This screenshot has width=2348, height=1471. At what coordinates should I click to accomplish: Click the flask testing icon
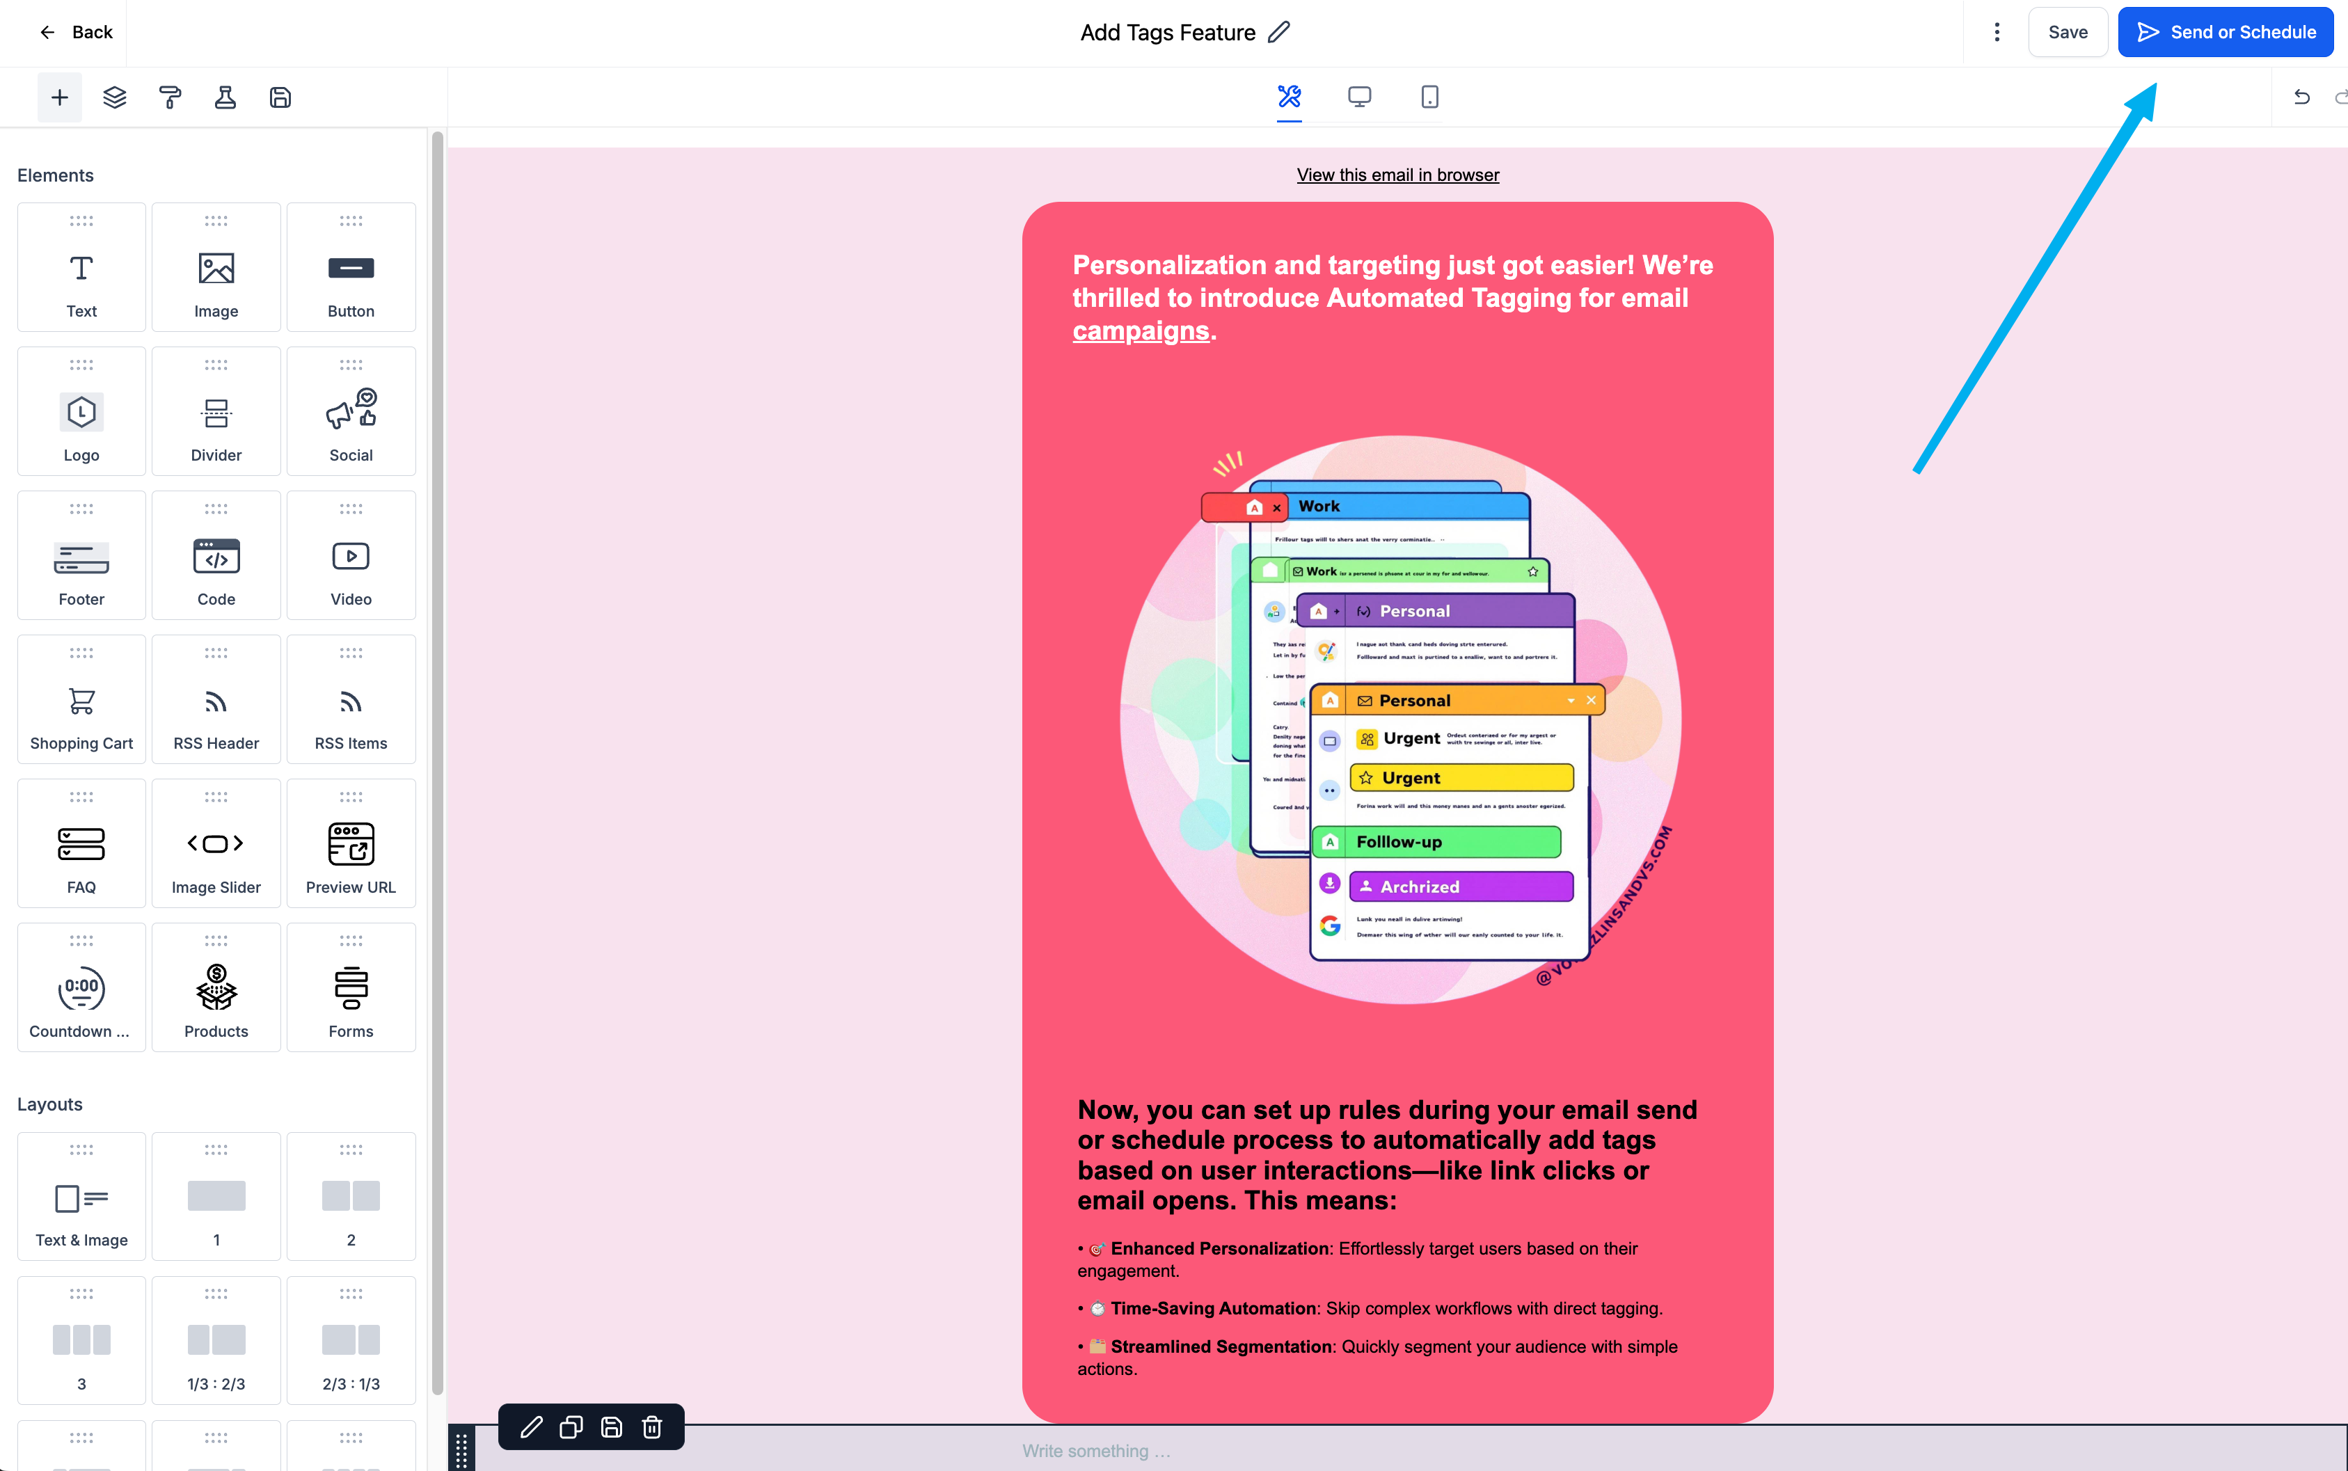click(225, 97)
